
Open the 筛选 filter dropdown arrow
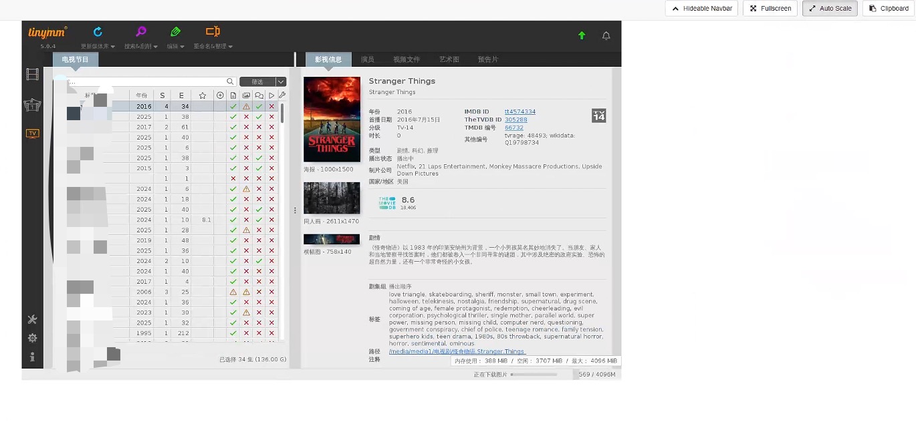click(281, 82)
